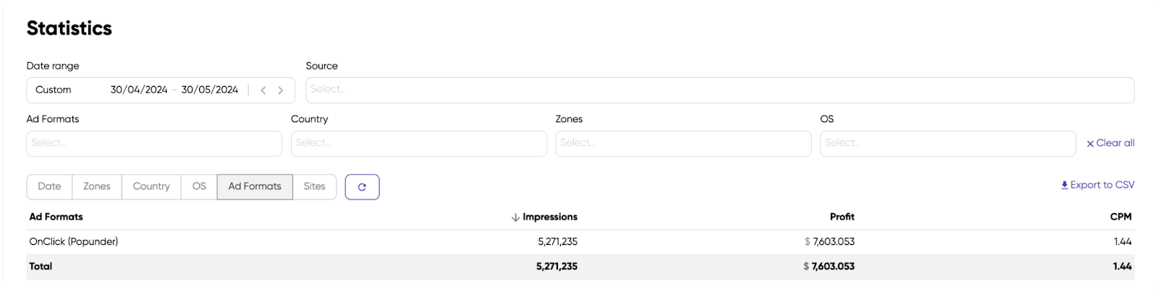Screen dimensions: 1158x289
Task: Switch to the Sites grouping tab
Action: [x=314, y=186]
